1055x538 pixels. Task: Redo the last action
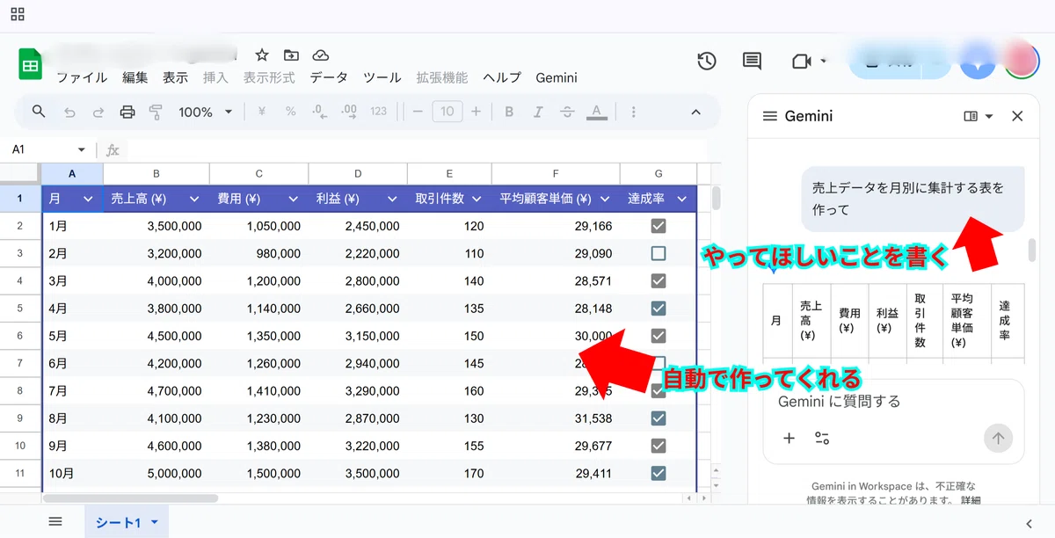click(x=98, y=112)
